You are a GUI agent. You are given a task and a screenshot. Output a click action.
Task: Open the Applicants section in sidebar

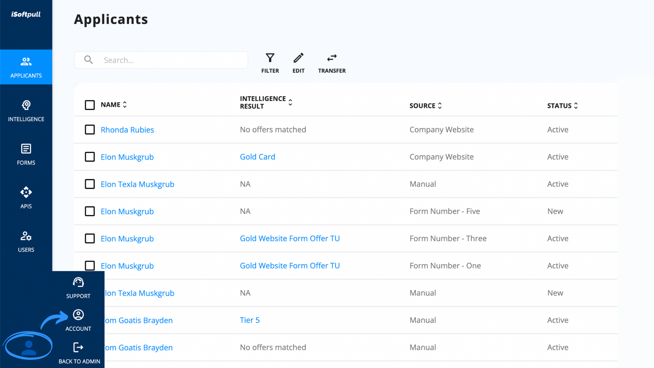tap(26, 67)
